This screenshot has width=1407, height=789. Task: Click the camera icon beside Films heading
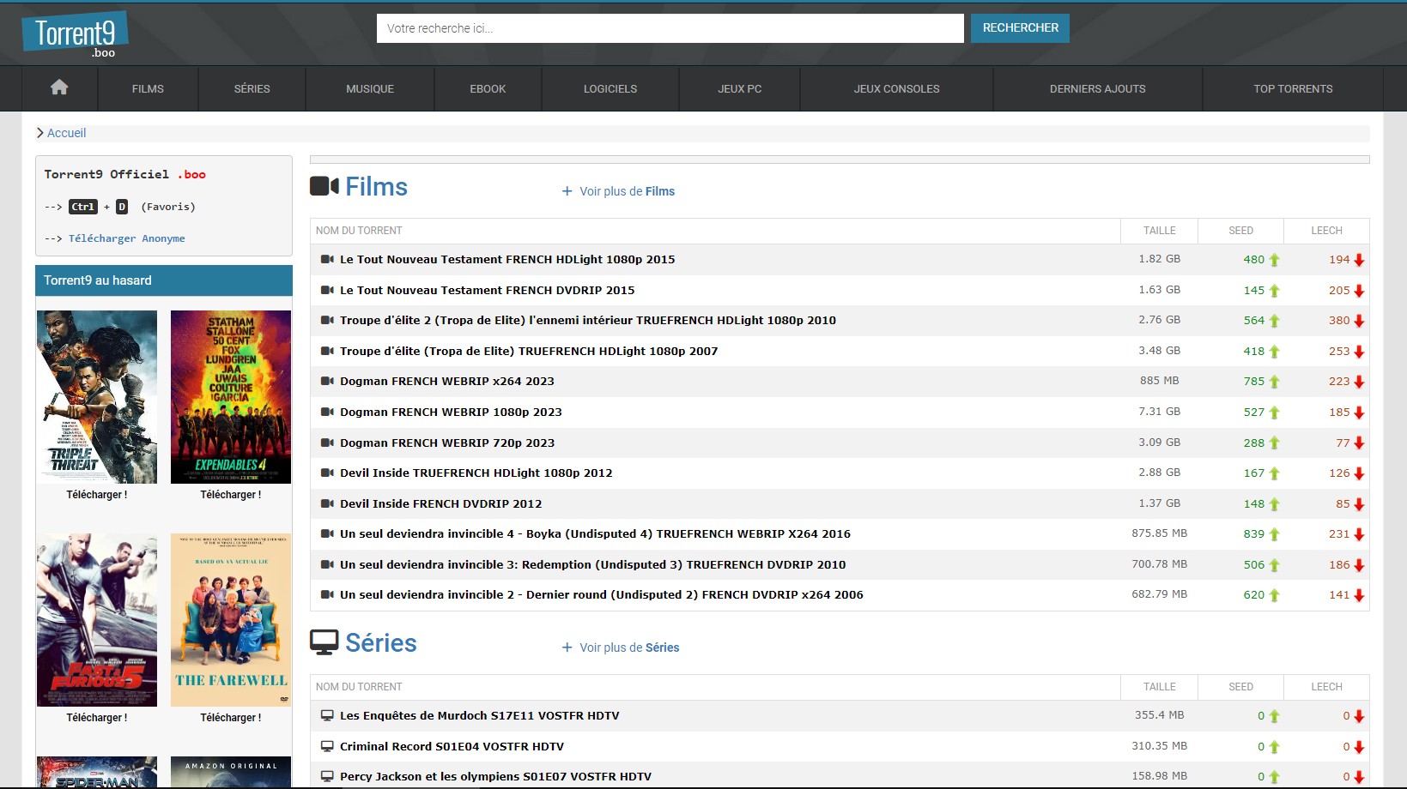pos(324,186)
